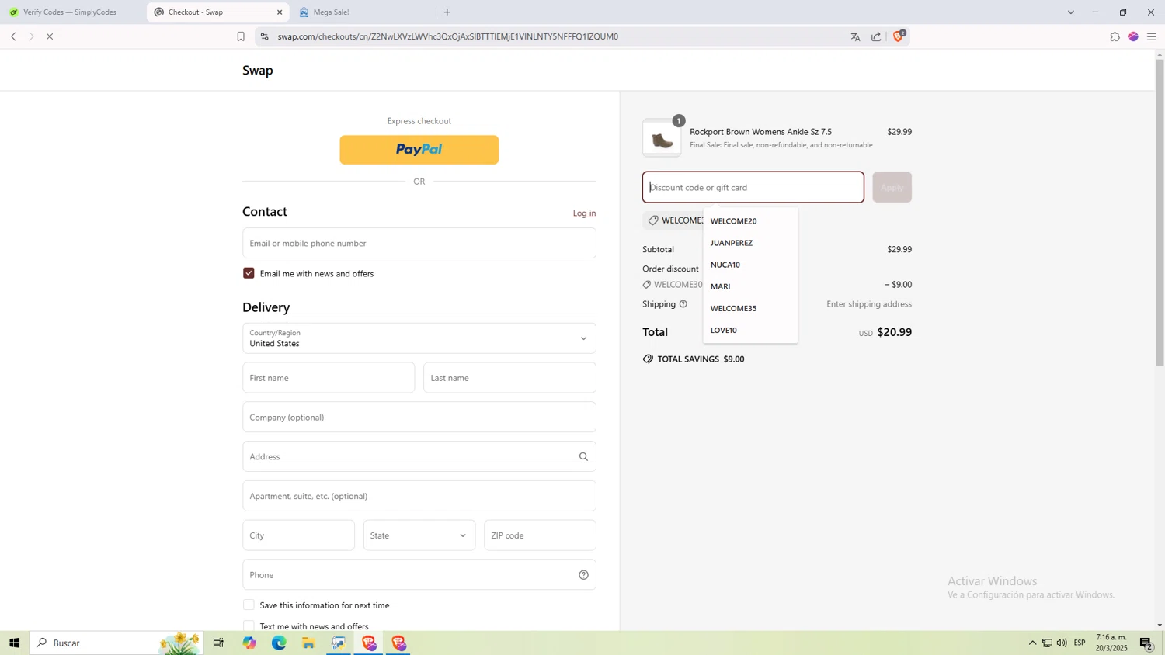Open the volume control in the tray
This screenshot has width=1165, height=655.
coord(1062,643)
